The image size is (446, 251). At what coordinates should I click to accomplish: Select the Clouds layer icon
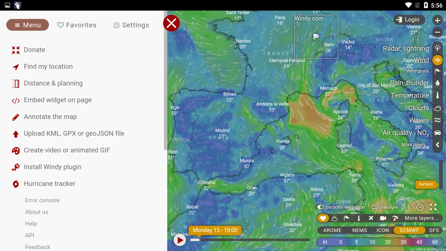[438, 108]
